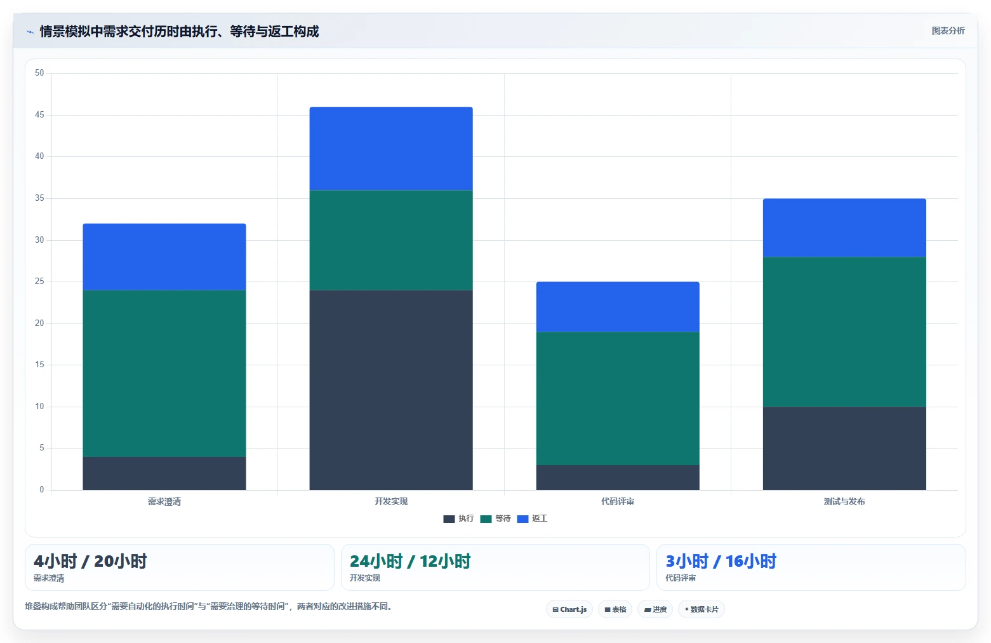The image size is (991, 643).
Task: Click the 测试与发布 x-axis label
Action: click(844, 501)
